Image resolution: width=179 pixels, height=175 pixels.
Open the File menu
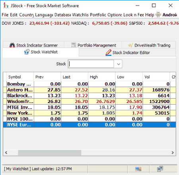(5, 15)
